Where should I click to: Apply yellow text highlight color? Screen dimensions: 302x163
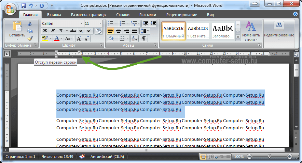coord(45,38)
